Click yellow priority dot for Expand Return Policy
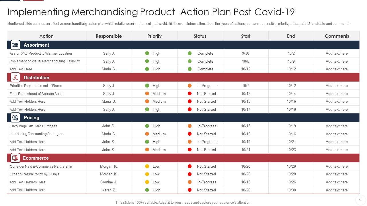367x206 pixels. pyautogui.click(x=147, y=174)
